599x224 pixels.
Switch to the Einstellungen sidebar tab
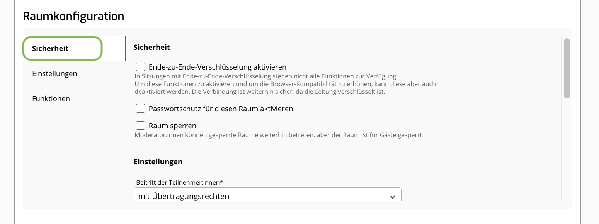(54, 73)
